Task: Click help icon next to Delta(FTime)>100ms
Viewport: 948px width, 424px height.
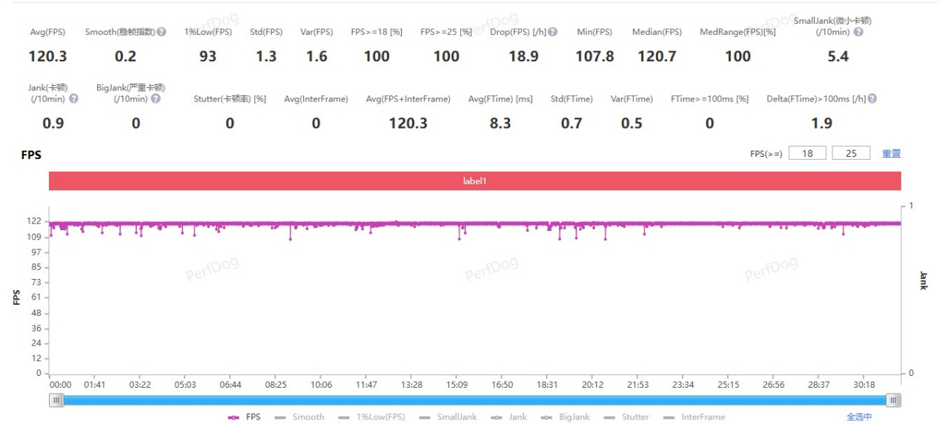Action: pyautogui.click(x=872, y=99)
